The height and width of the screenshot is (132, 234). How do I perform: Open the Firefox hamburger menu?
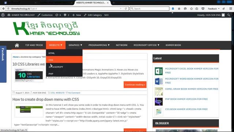click(x=231, y=9)
